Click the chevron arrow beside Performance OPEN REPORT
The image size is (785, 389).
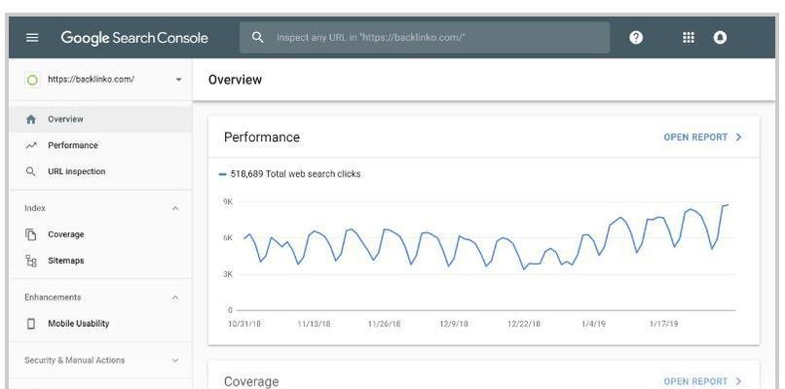click(738, 137)
